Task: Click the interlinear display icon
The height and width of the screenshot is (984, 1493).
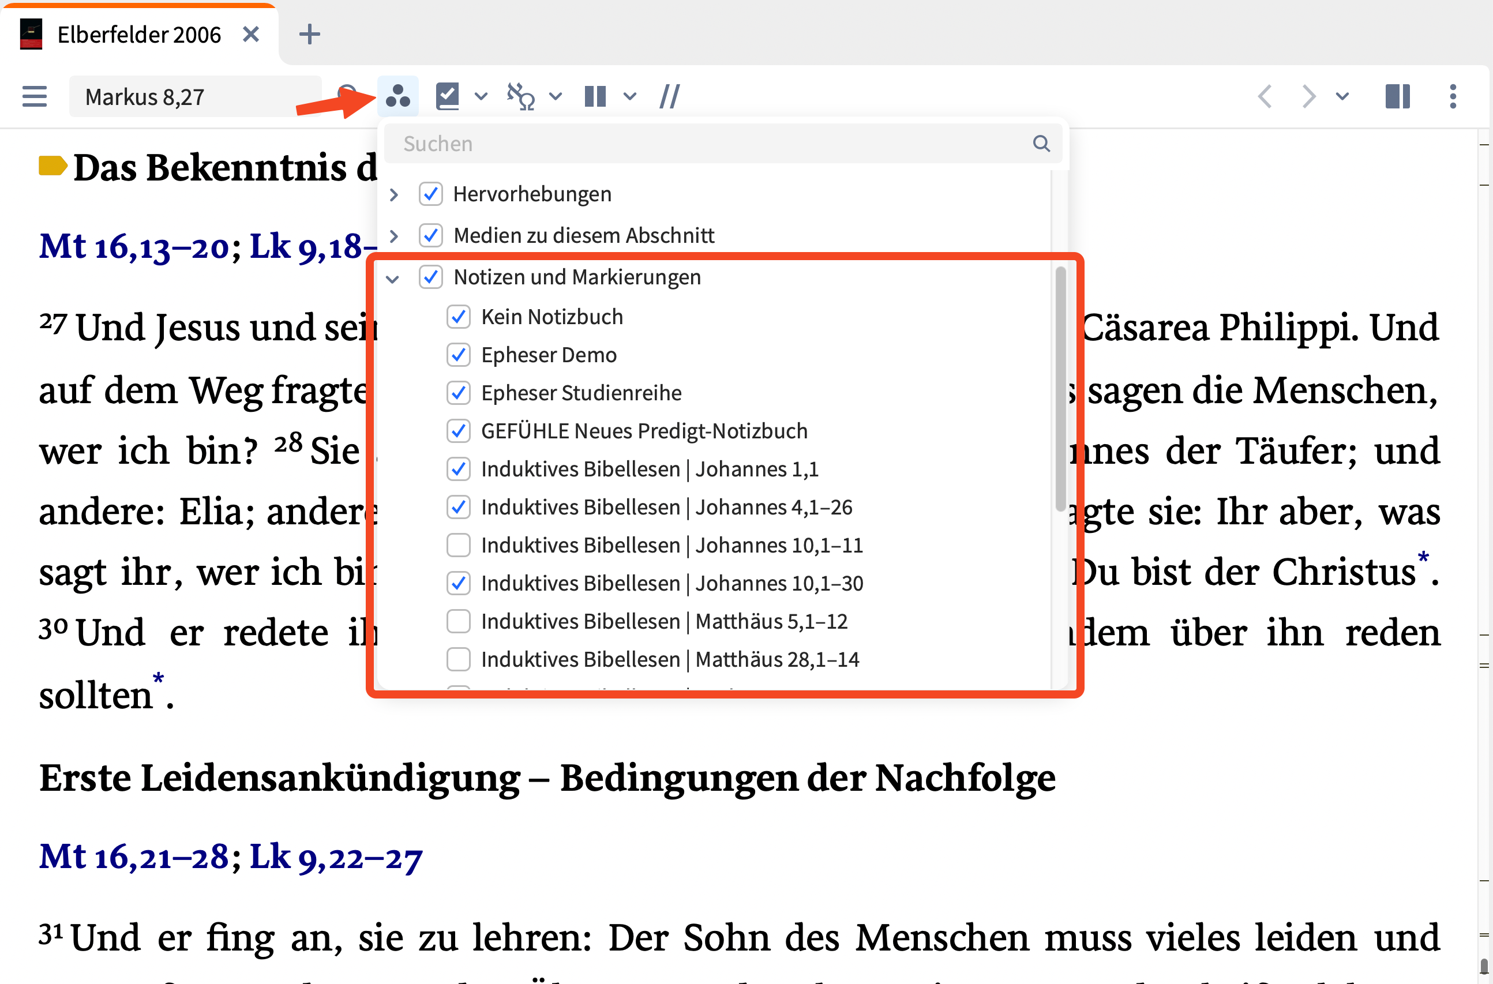Action: click(x=521, y=97)
